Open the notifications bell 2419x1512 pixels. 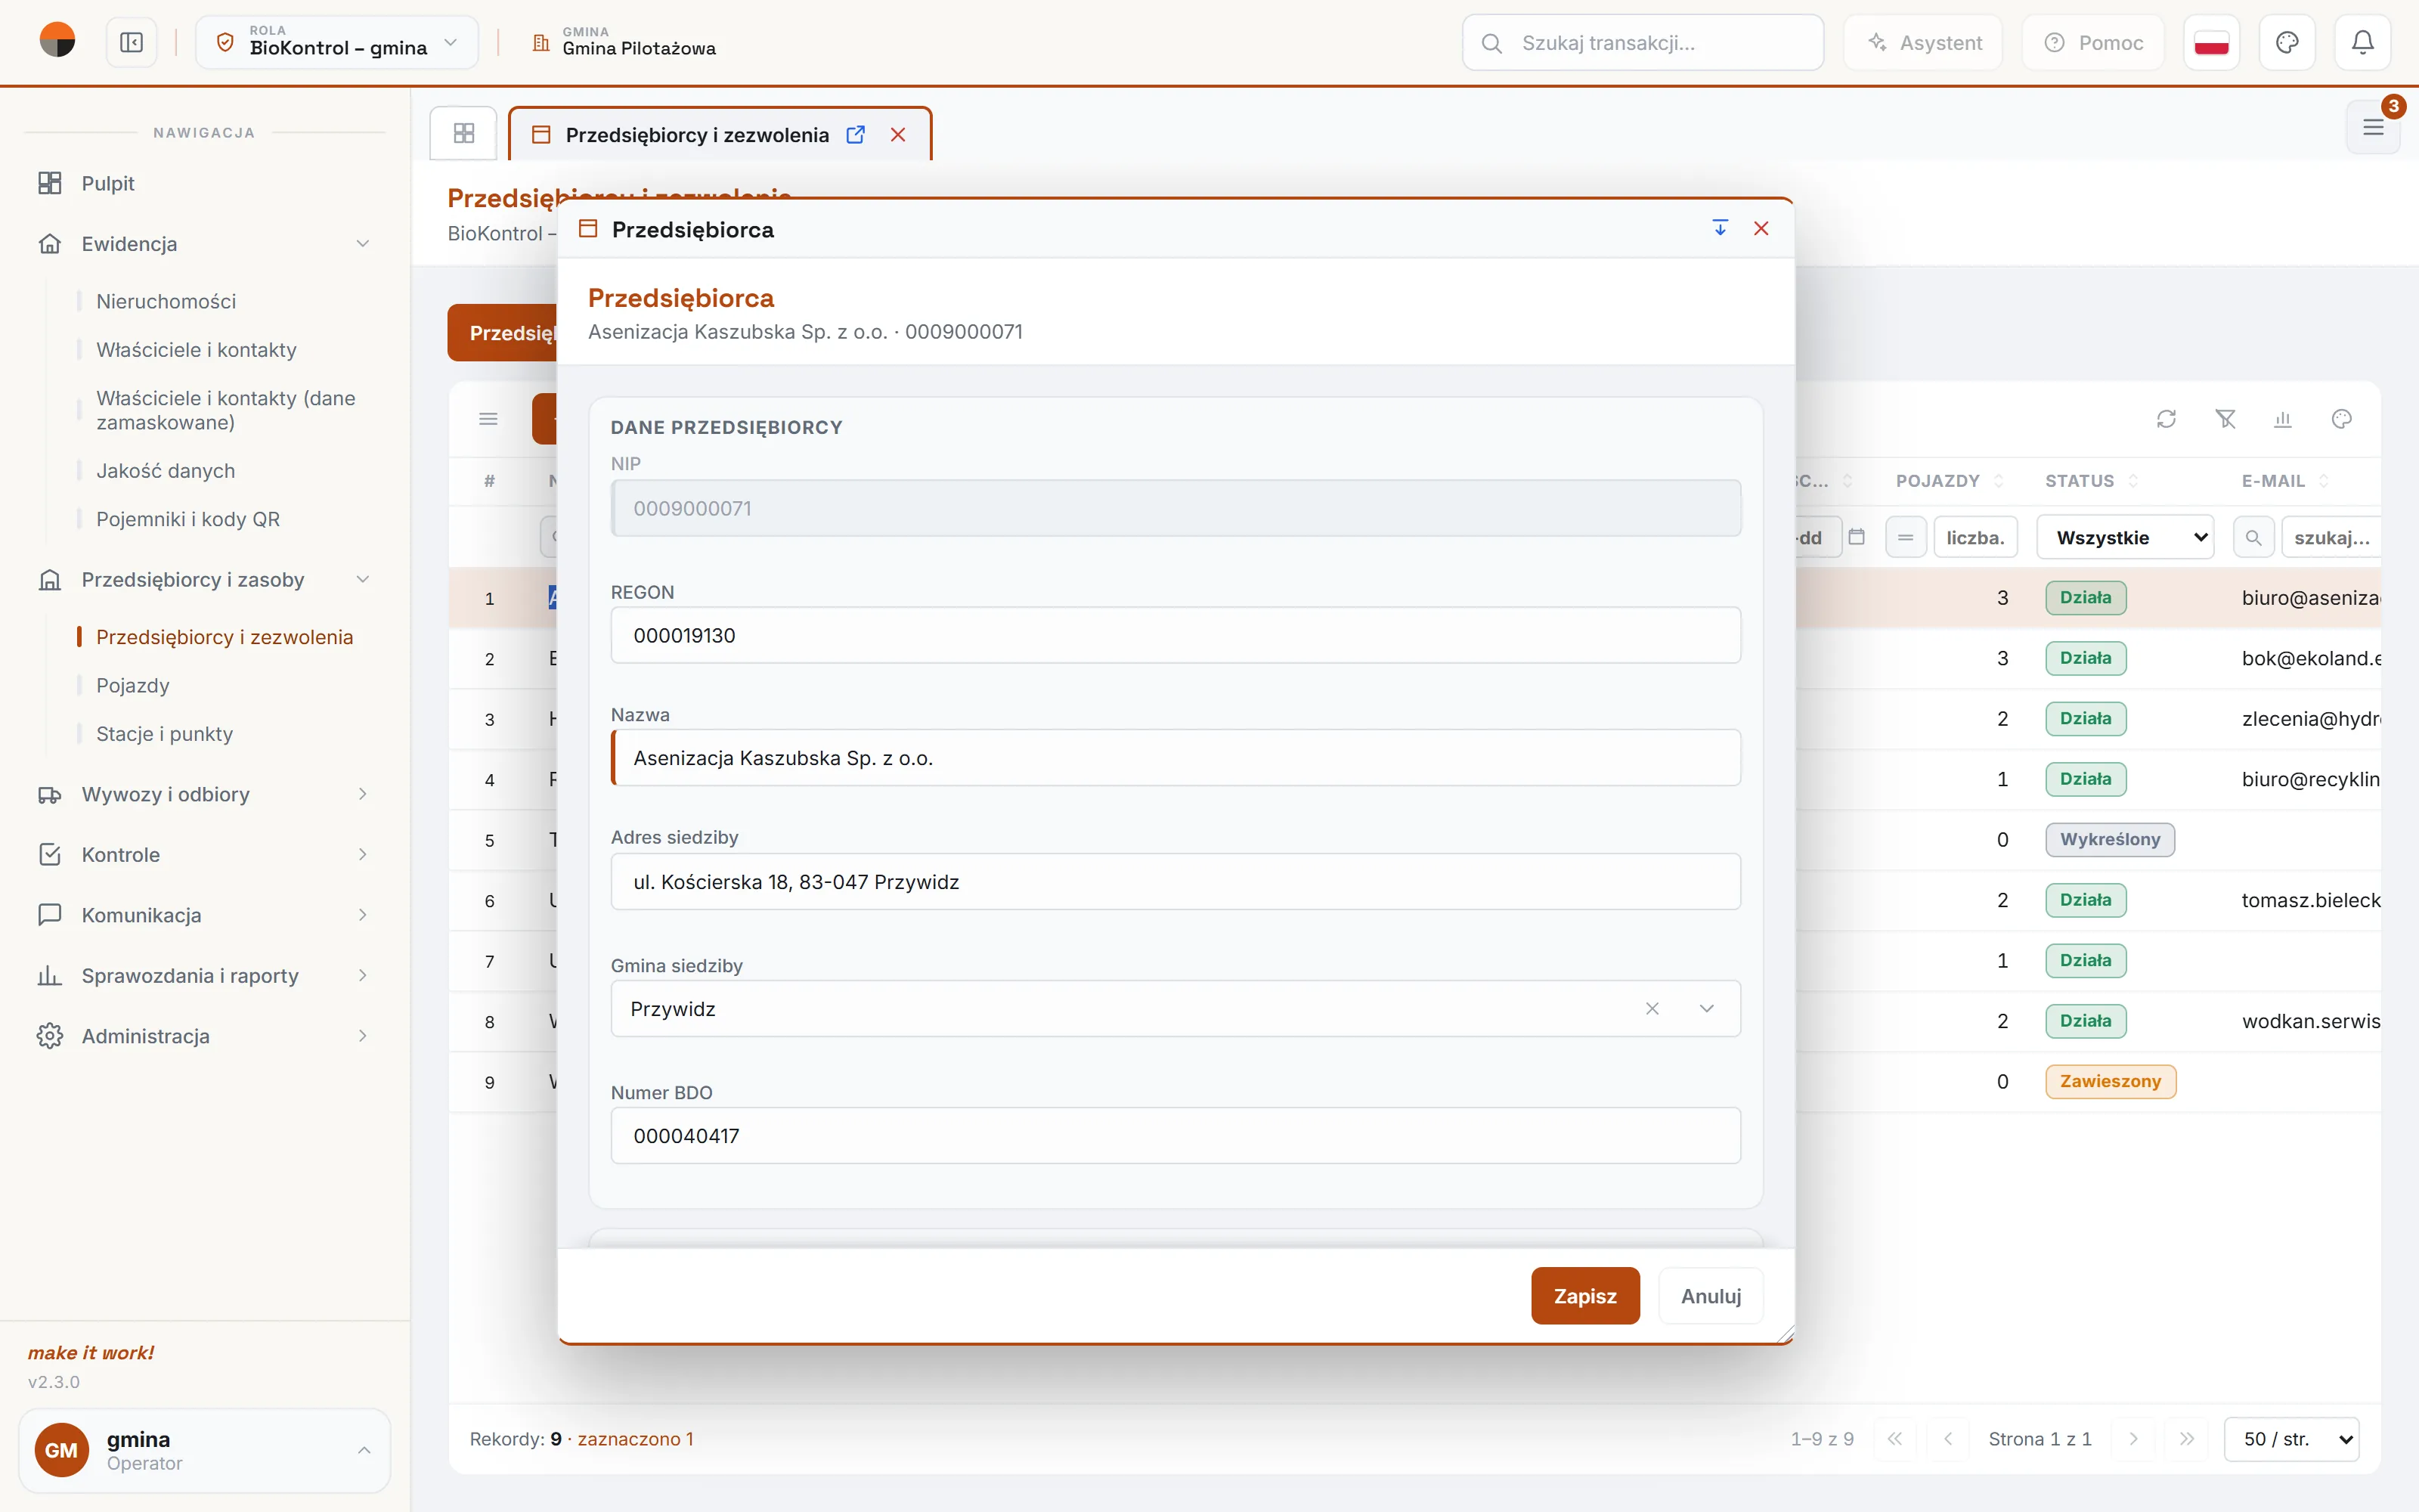[x=2362, y=43]
